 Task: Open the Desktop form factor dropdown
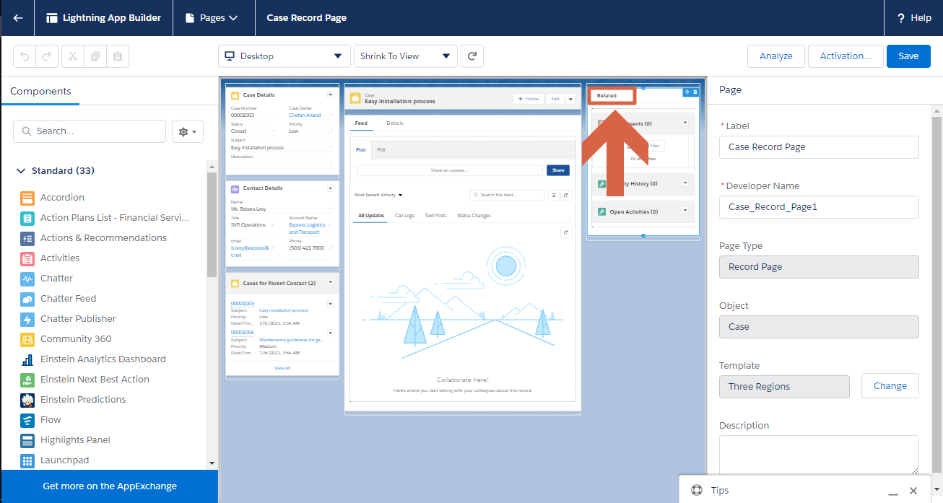[x=284, y=56]
